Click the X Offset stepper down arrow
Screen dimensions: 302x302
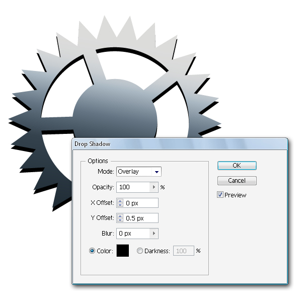coord(120,205)
